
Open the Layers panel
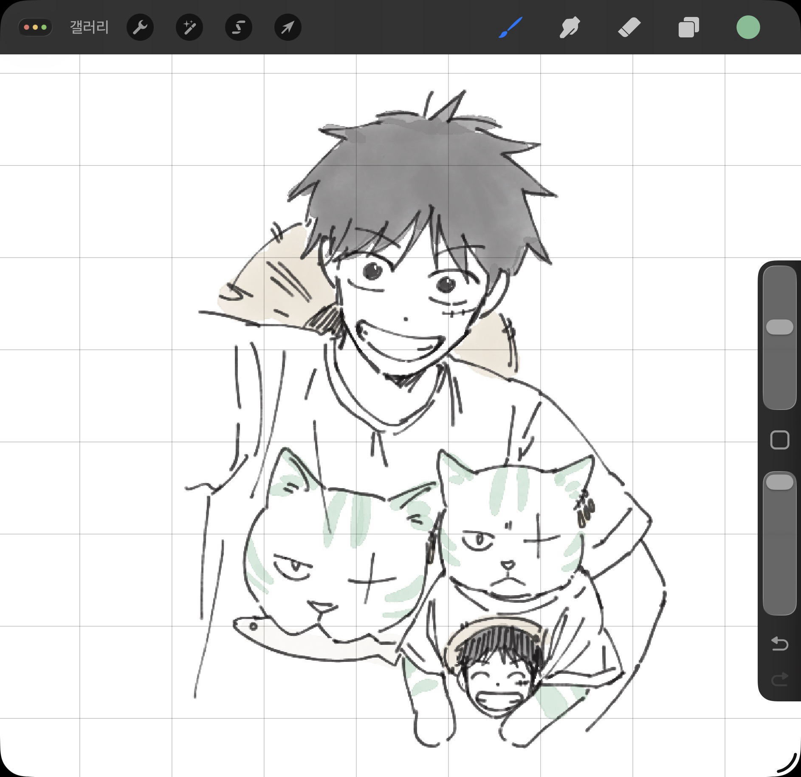point(688,28)
